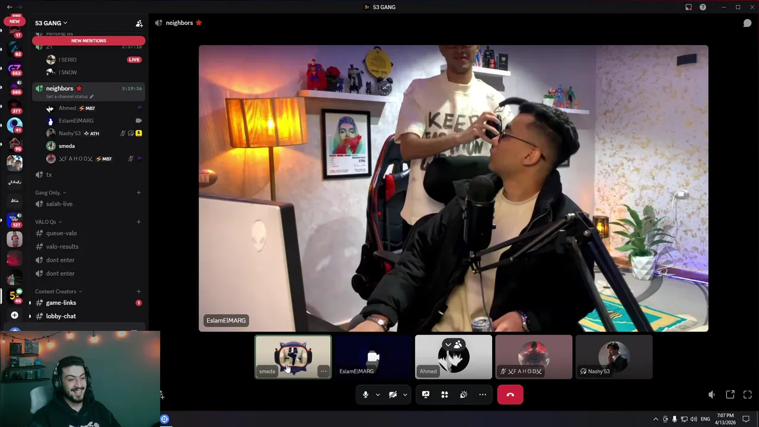Select I SERIO live user row

[x=94, y=60]
